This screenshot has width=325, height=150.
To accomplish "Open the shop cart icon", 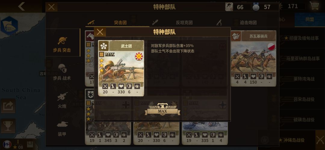I will click(x=314, y=6).
